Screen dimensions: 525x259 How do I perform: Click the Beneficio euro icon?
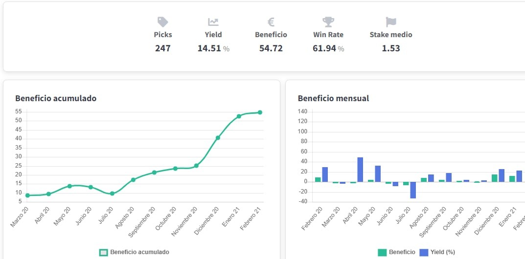pyautogui.click(x=271, y=22)
